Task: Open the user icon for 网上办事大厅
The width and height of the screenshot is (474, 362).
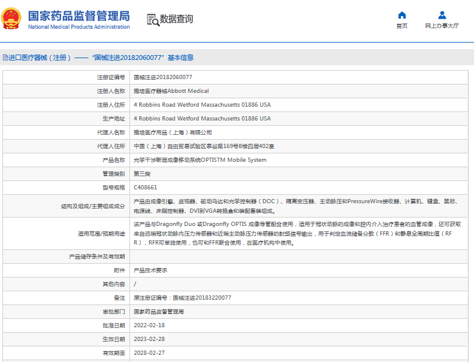Action: pos(442,15)
